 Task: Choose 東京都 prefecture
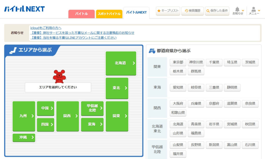coord(178,63)
